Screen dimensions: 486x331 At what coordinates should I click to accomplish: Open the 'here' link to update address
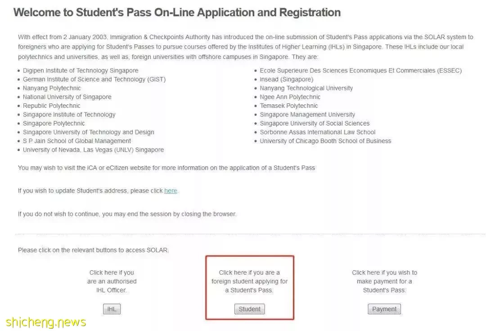(171, 191)
